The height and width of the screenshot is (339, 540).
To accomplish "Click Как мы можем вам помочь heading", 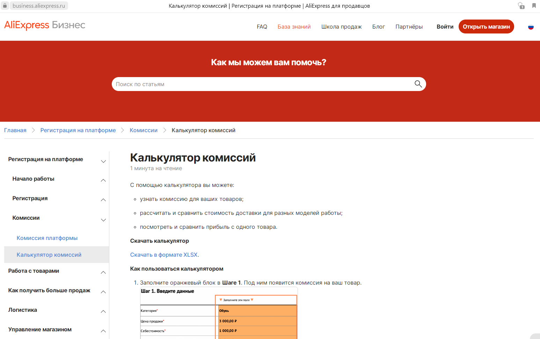I will [269, 62].
